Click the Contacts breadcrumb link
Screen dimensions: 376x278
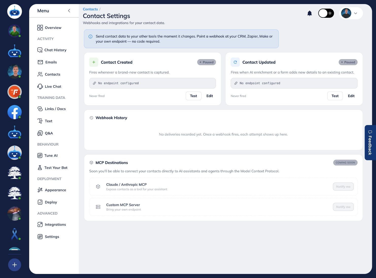(x=90, y=9)
